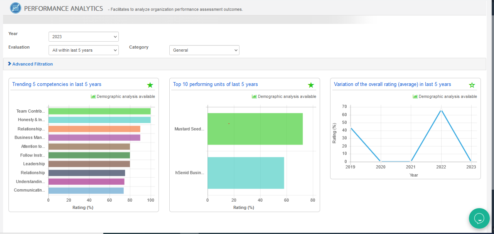
Task: Click demographic analysis icon in Variation rating card
Action: point(415,96)
